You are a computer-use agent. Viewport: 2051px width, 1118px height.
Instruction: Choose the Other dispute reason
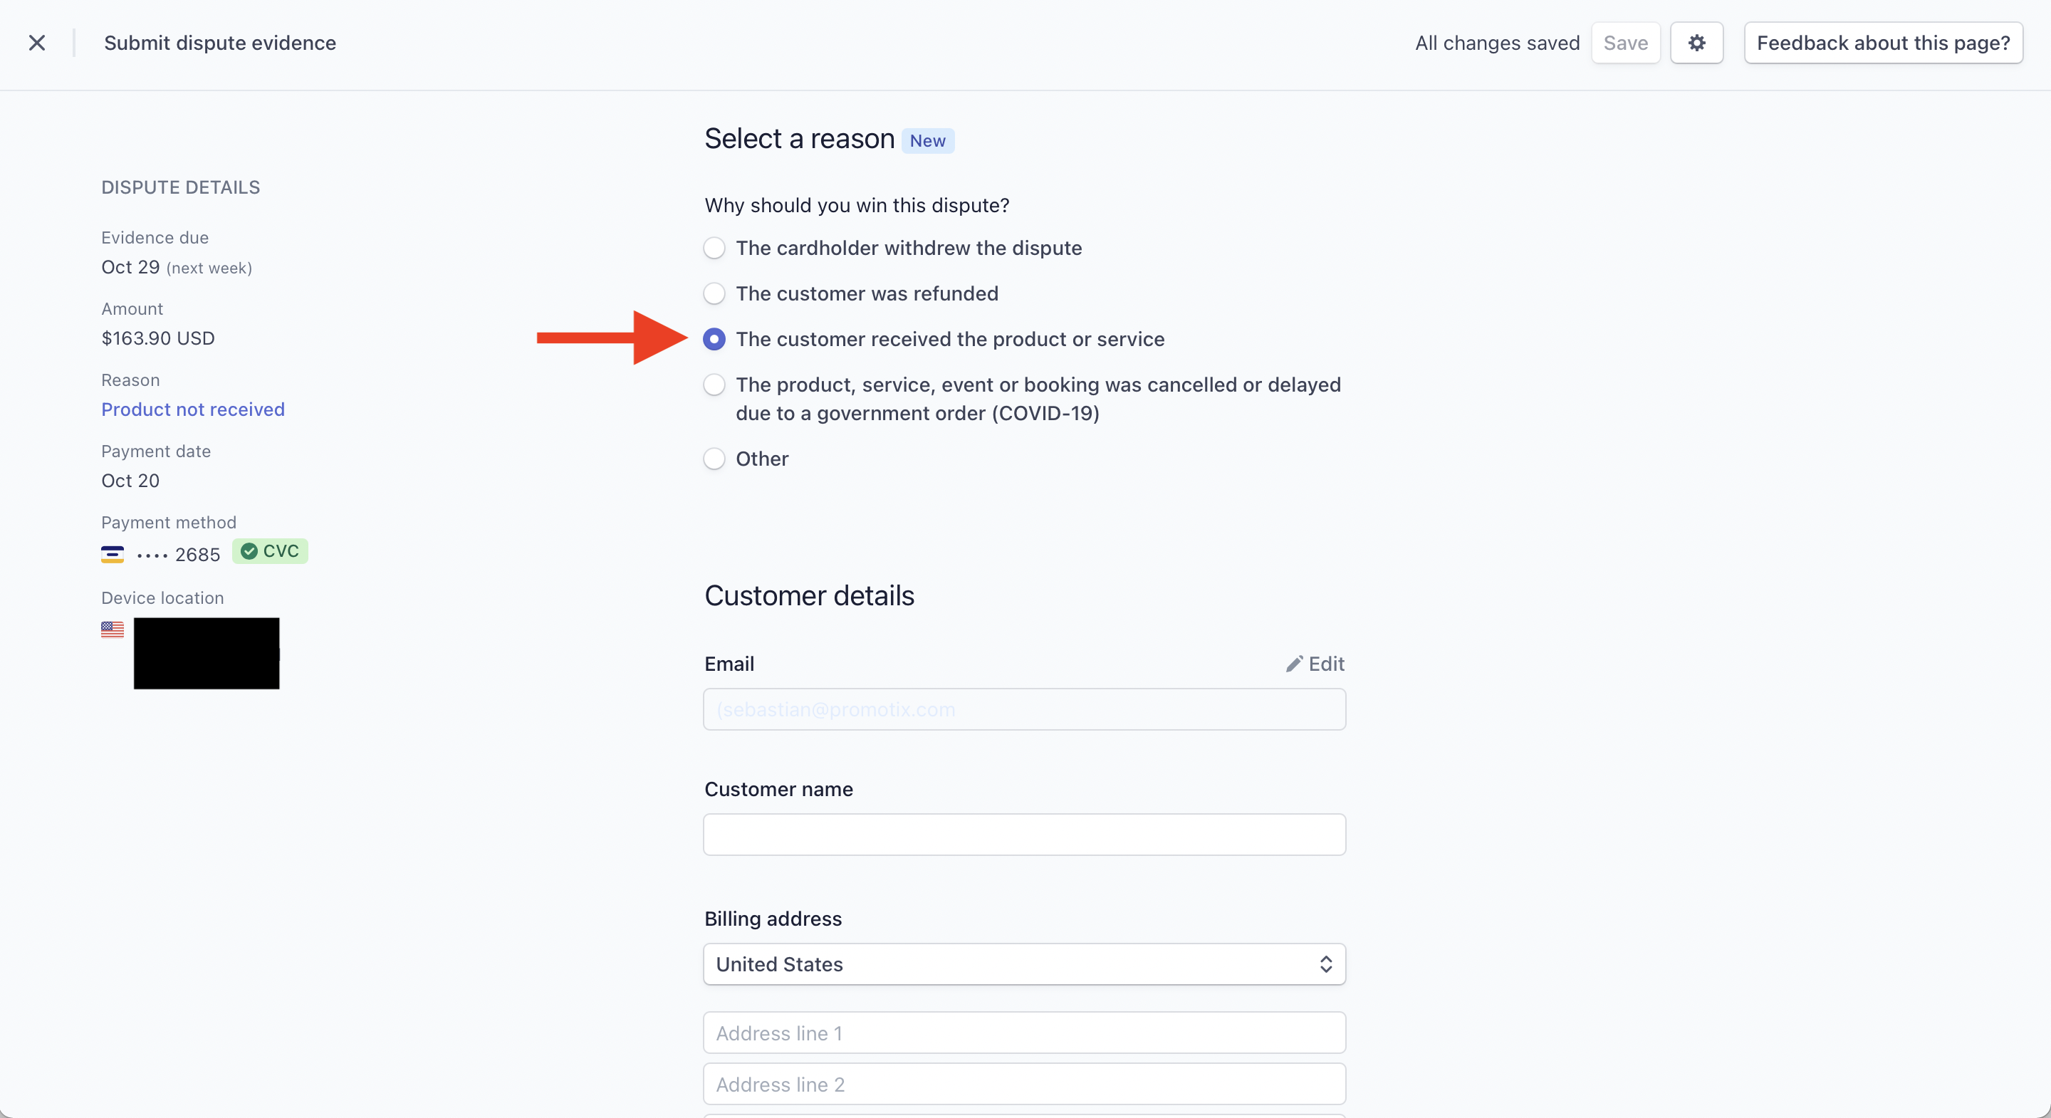714,459
